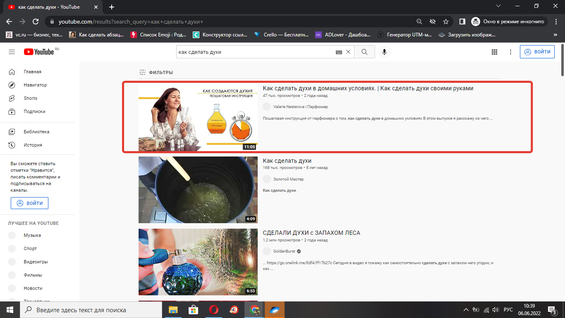Image resolution: width=565 pixels, height=318 pixels.
Task: Toggle the browser side panel icon
Action: 462,22
